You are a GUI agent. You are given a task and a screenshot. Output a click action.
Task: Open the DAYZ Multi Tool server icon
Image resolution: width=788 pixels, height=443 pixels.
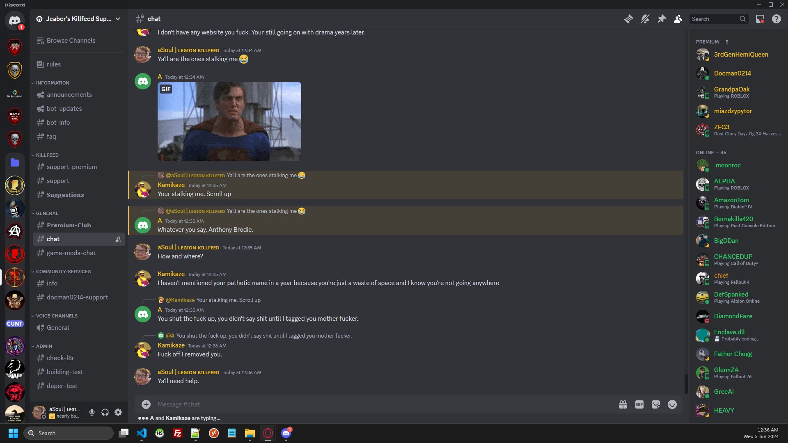click(x=15, y=116)
